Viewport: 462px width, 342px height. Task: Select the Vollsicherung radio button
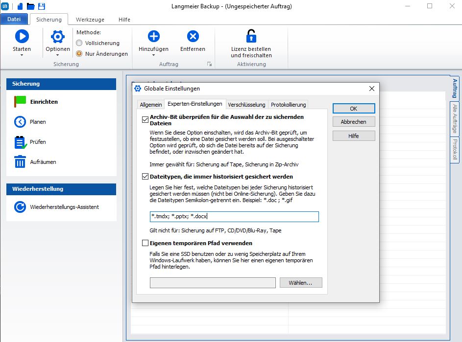[x=79, y=43]
